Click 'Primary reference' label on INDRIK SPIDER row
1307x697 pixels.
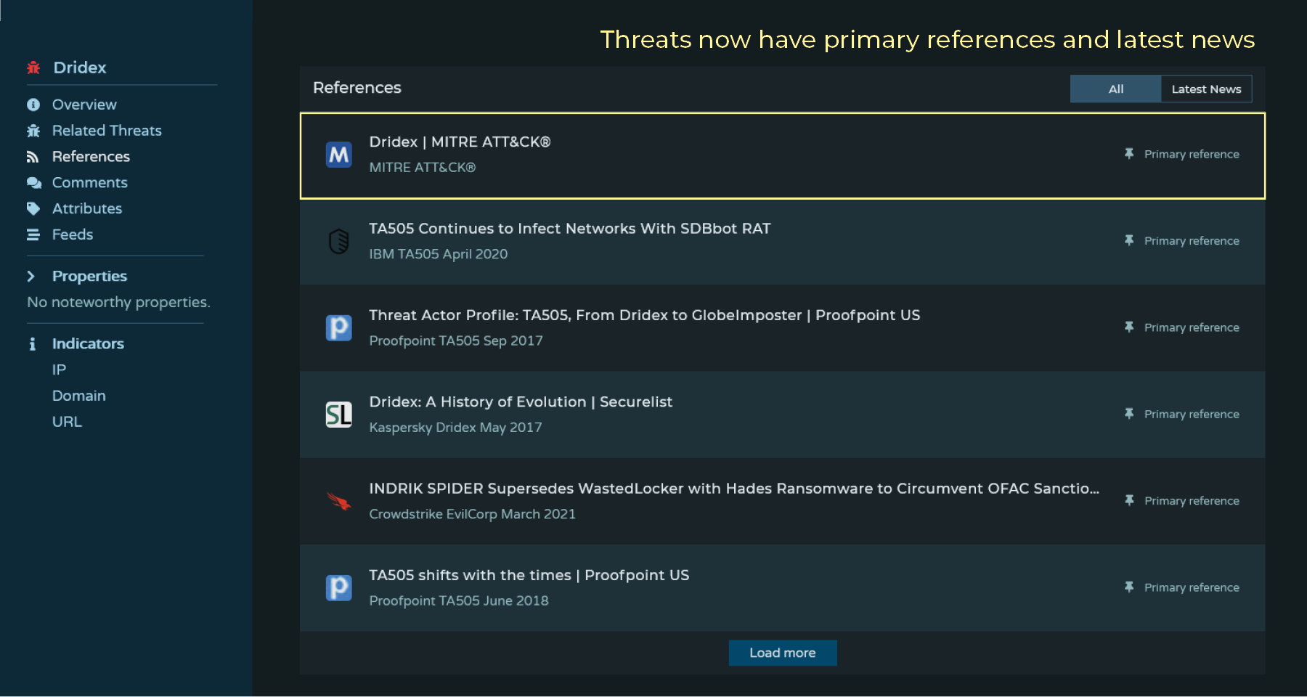(1192, 500)
